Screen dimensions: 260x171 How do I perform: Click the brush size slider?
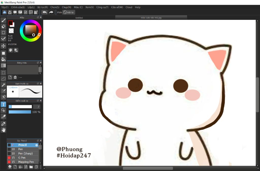click(x=20, y=107)
